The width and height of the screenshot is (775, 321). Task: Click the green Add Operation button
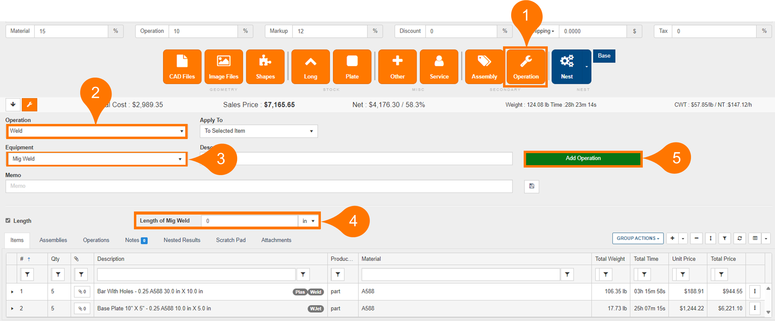coord(583,159)
